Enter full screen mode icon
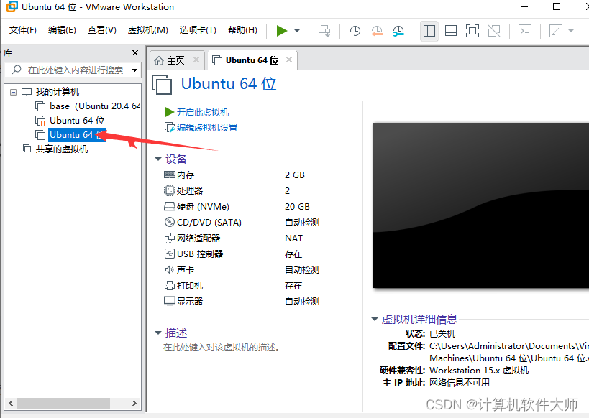This screenshot has height=418, width=589. [472, 31]
